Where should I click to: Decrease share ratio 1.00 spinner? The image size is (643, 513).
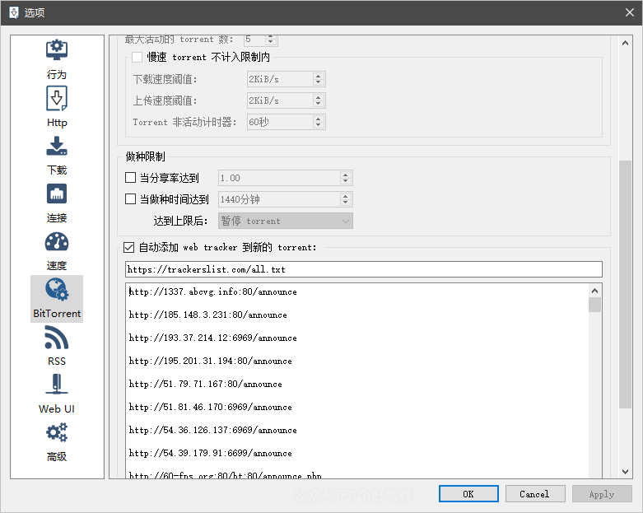click(345, 181)
